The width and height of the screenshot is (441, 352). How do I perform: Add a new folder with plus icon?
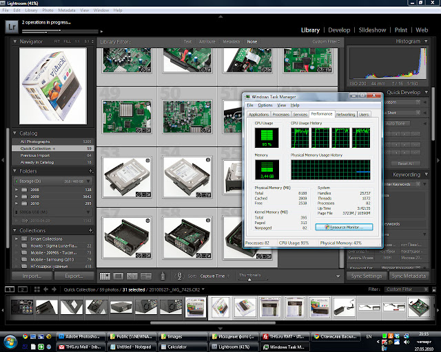[90, 171]
